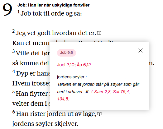Click the popup term 'jordens søyler :'
This screenshot has width=163, height=129.
point(72,77)
